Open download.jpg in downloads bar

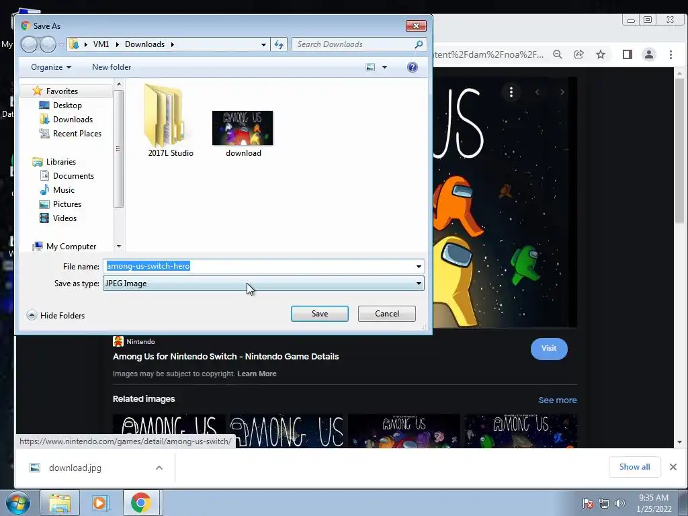tap(75, 468)
